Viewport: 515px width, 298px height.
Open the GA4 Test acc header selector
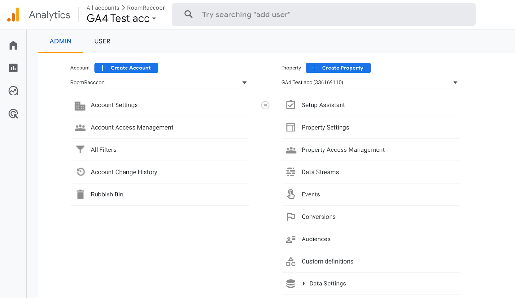point(121,19)
